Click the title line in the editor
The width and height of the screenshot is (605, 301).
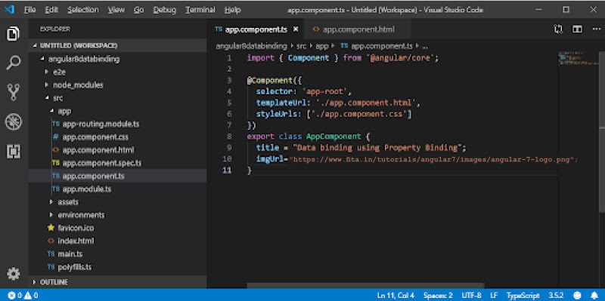coord(361,148)
